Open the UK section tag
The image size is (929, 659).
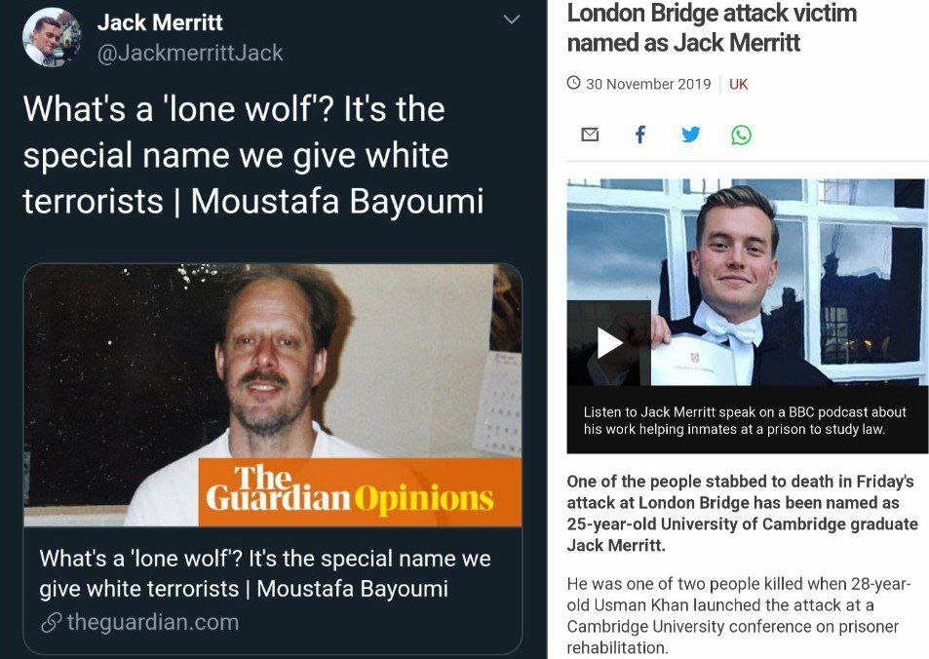(x=738, y=84)
